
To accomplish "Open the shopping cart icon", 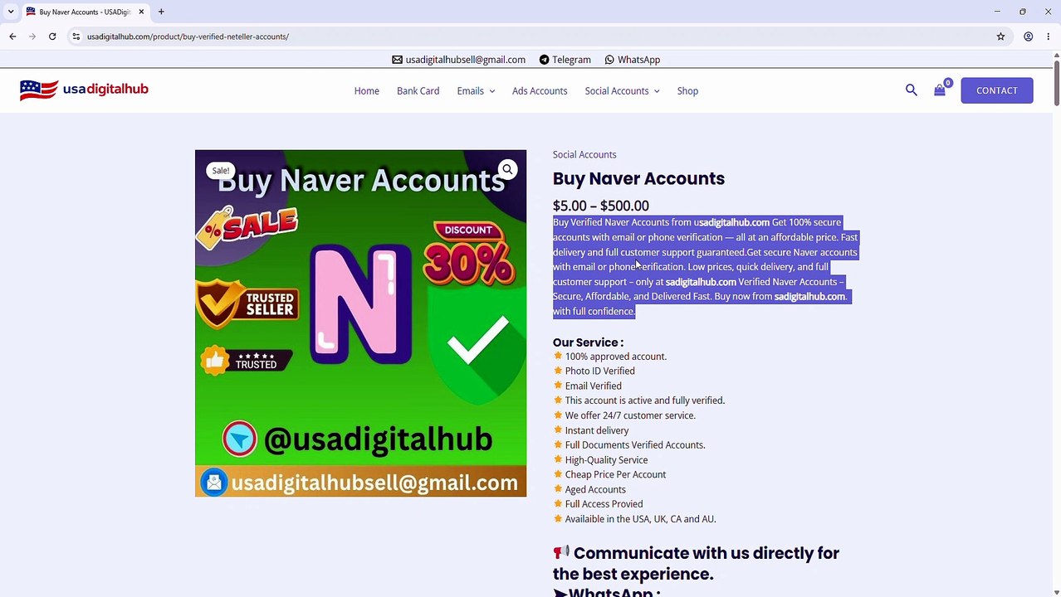I will point(940,90).
